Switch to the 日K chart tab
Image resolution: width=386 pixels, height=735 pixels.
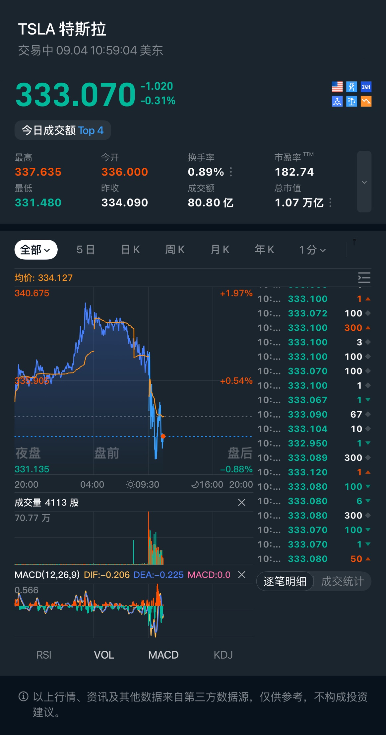point(130,250)
